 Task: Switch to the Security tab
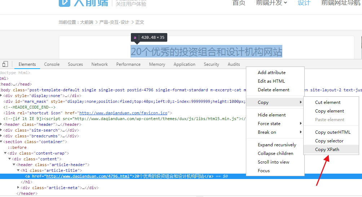pos(211,64)
